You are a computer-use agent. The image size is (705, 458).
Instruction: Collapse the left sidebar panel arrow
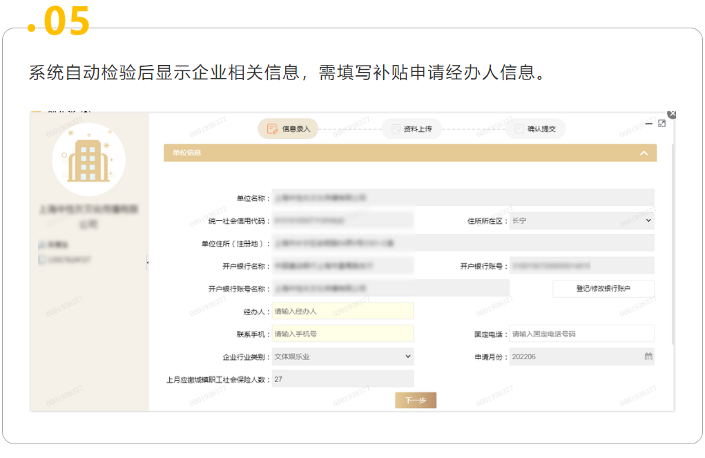(x=147, y=262)
